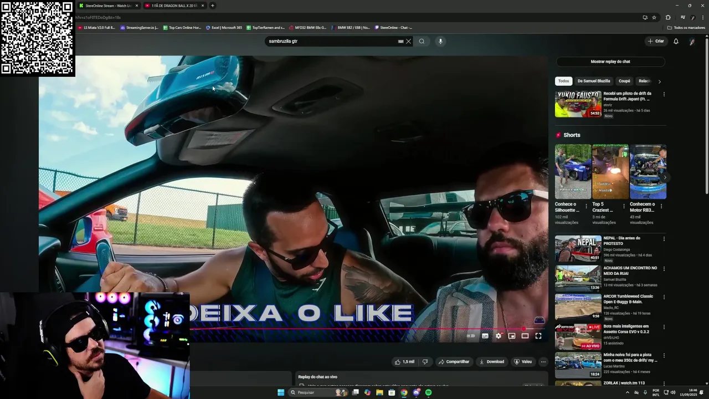Select the Coupé filter chip
The width and height of the screenshot is (709, 399).
click(624, 81)
